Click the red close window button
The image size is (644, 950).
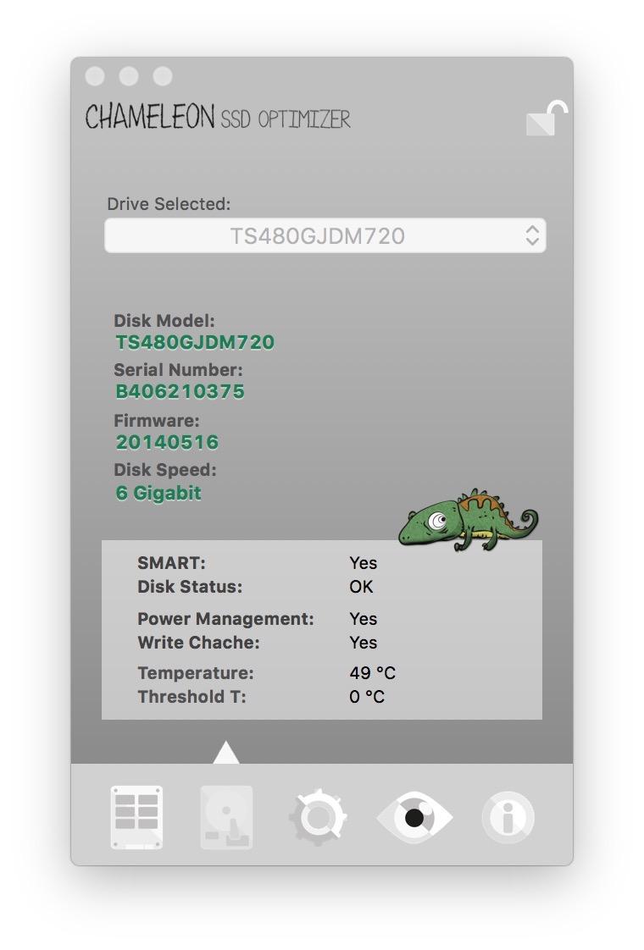coord(95,76)
